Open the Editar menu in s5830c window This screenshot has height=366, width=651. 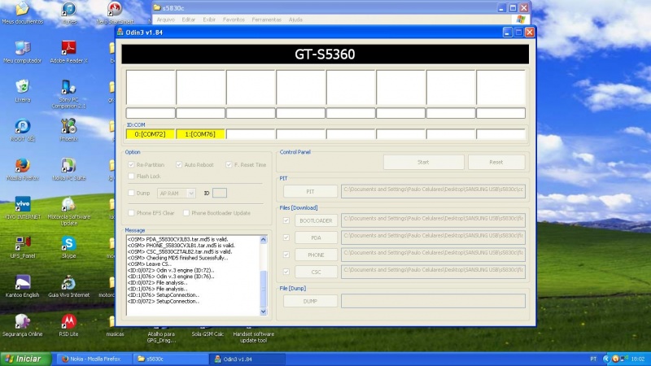188,20
